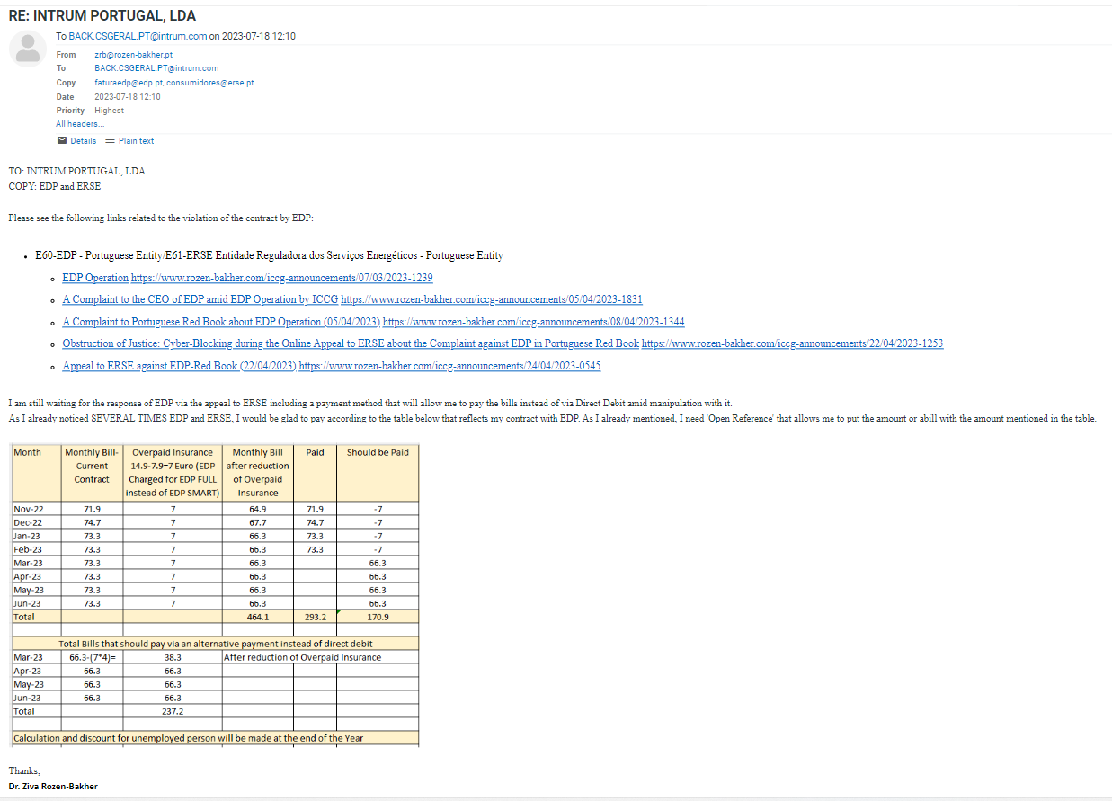The height and width of the screenshot is (801, 1112).
Task: Open the EDP Operation link title
Action: click(x=95, y=278)
